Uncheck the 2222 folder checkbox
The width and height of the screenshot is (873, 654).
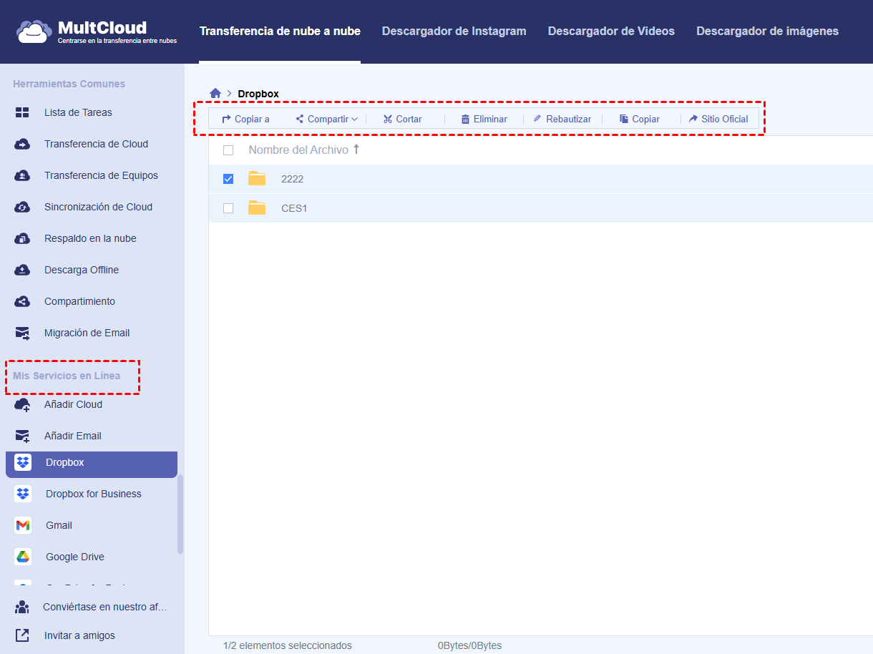(x=228, y=179)
